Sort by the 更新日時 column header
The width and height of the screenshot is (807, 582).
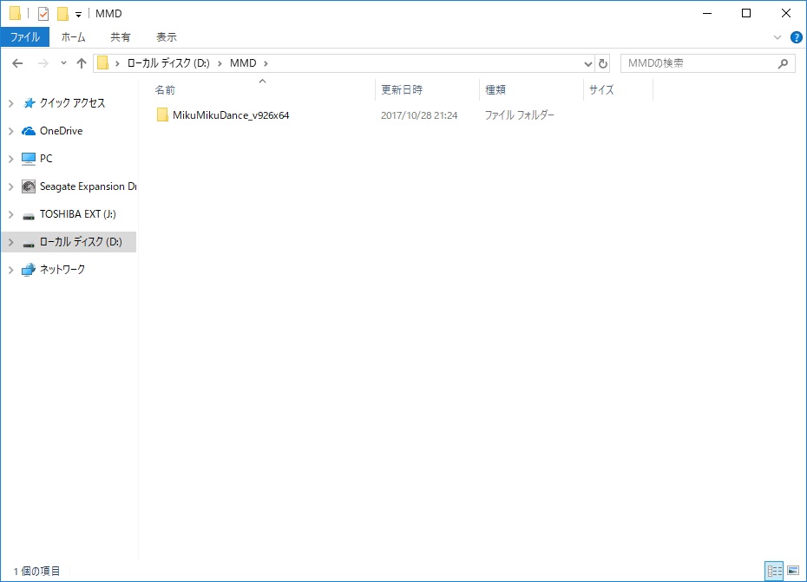click(402, 90)
